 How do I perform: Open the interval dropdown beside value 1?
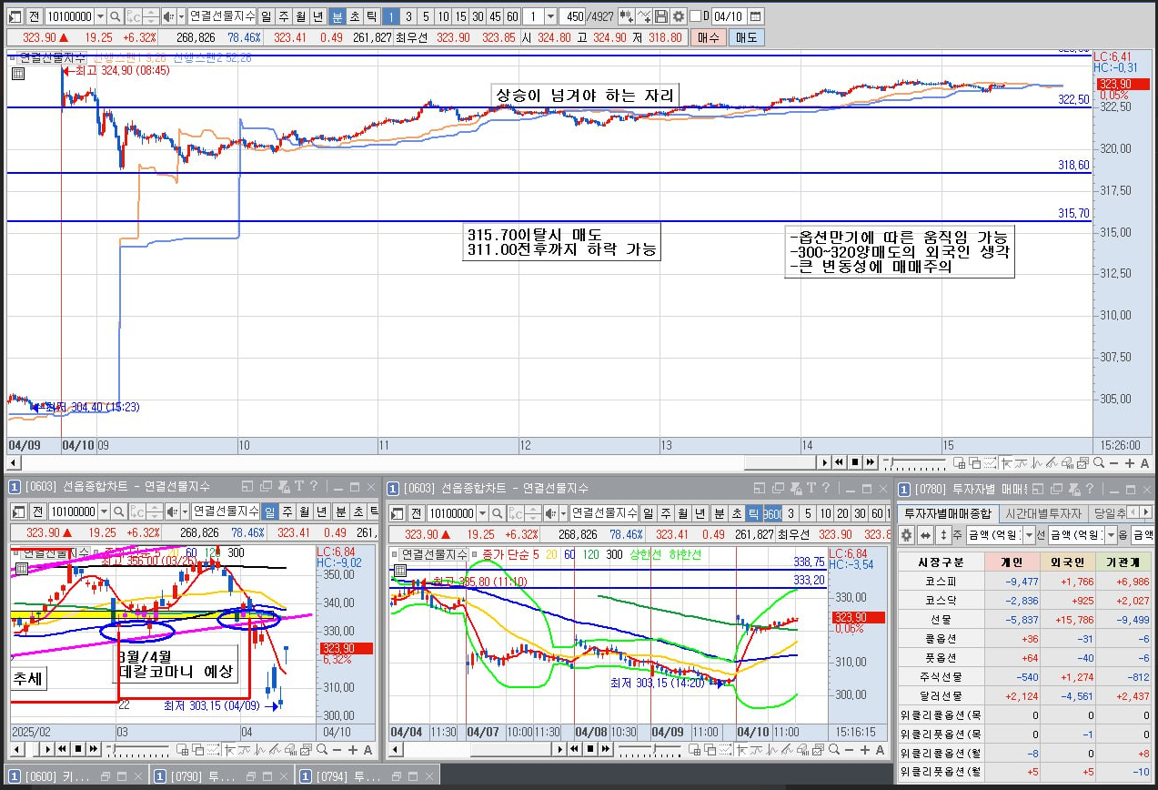pyautogui.click(x=550, y=16)
